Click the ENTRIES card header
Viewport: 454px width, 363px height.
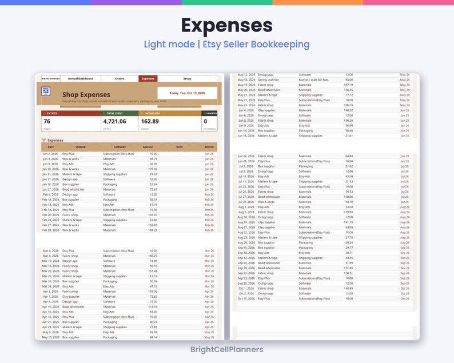(x=71, y=113)
